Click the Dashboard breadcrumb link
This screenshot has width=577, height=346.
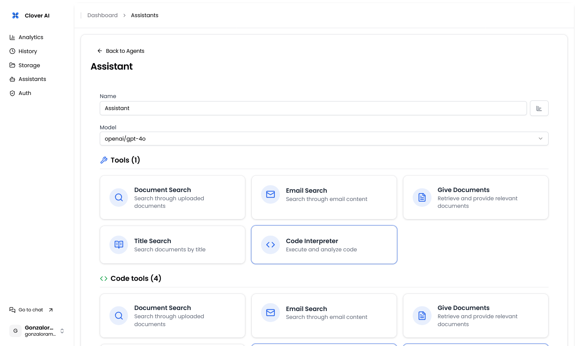click(103, 15)
